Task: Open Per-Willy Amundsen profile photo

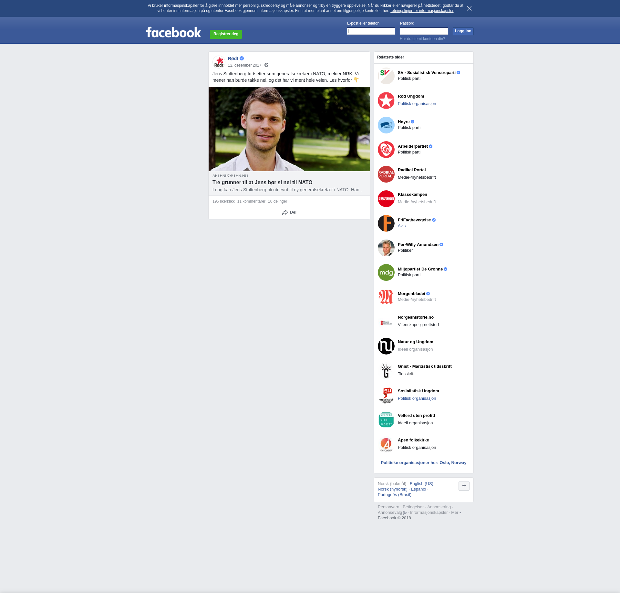Action: [x=386, y=248]
